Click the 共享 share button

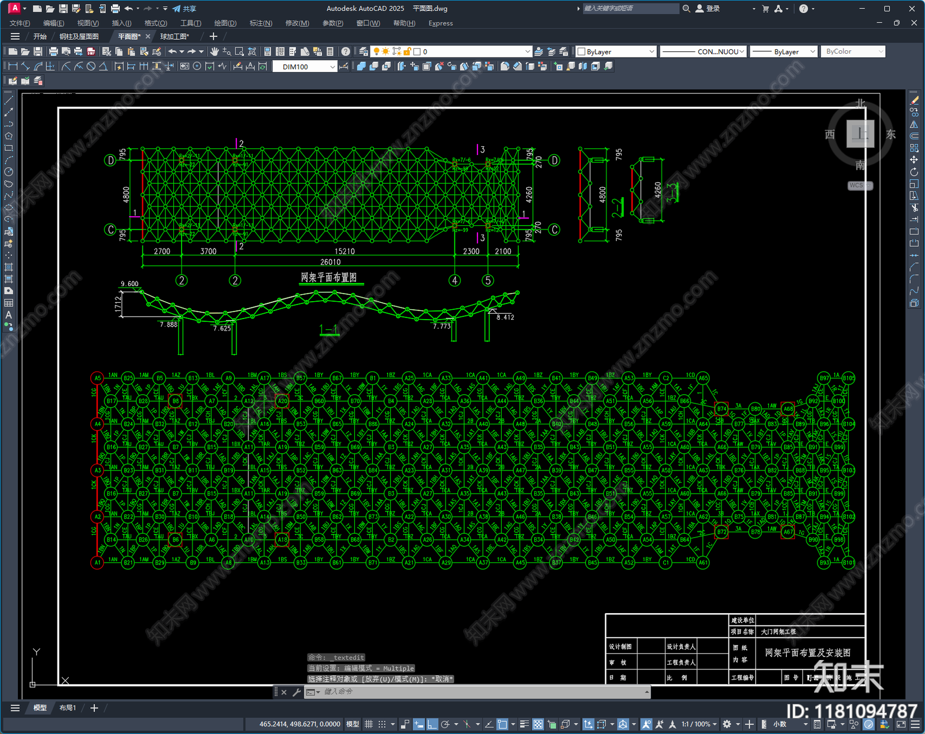[184, 9]
